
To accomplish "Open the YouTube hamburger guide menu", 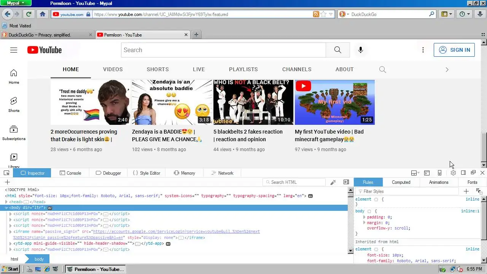I will [x=14, y=50].
